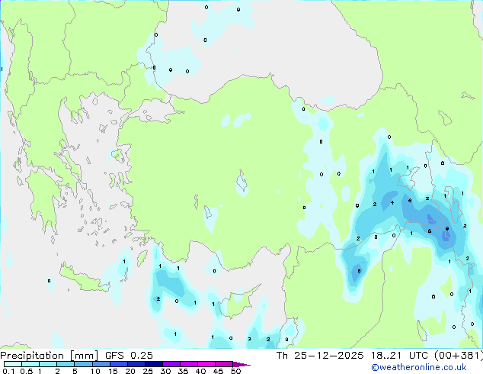Viewport: 483px width, 374px height.
Task: Pick the 15–20 mm legend color swatch
Action: (118, 364)
